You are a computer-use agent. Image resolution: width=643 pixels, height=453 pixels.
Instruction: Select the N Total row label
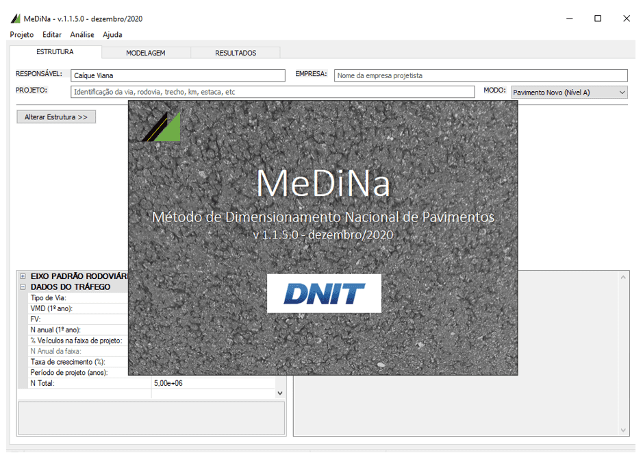point(42,383)
